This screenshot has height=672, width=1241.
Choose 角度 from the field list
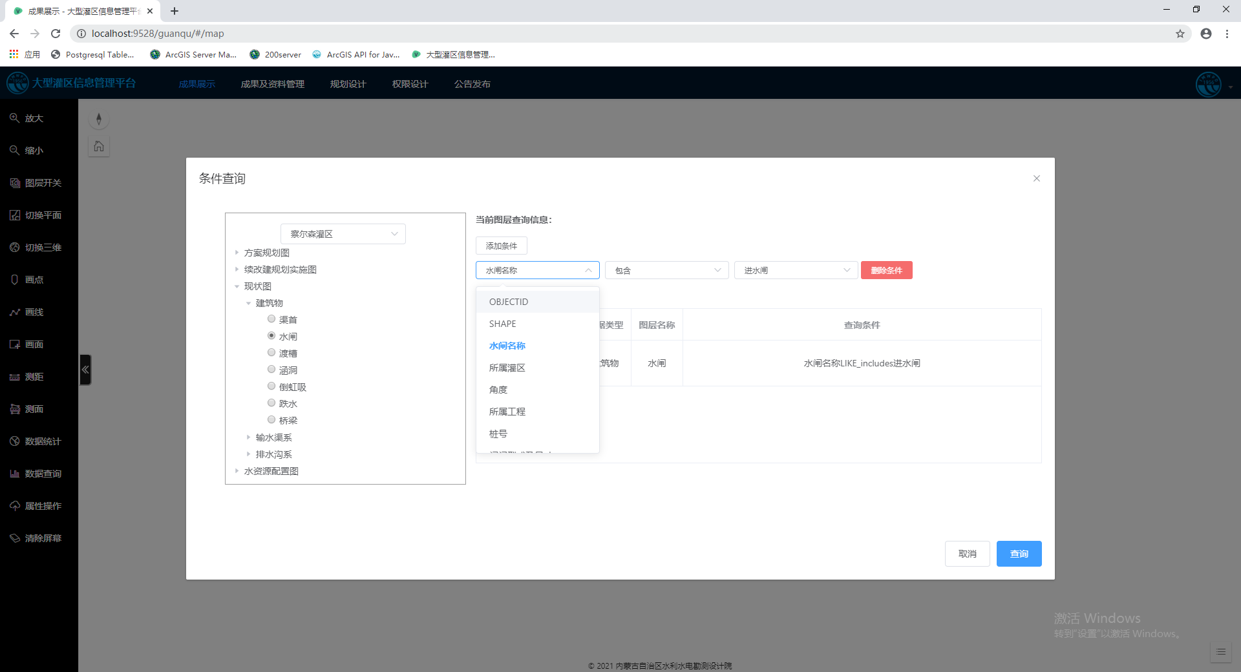[x=538, y=390]
